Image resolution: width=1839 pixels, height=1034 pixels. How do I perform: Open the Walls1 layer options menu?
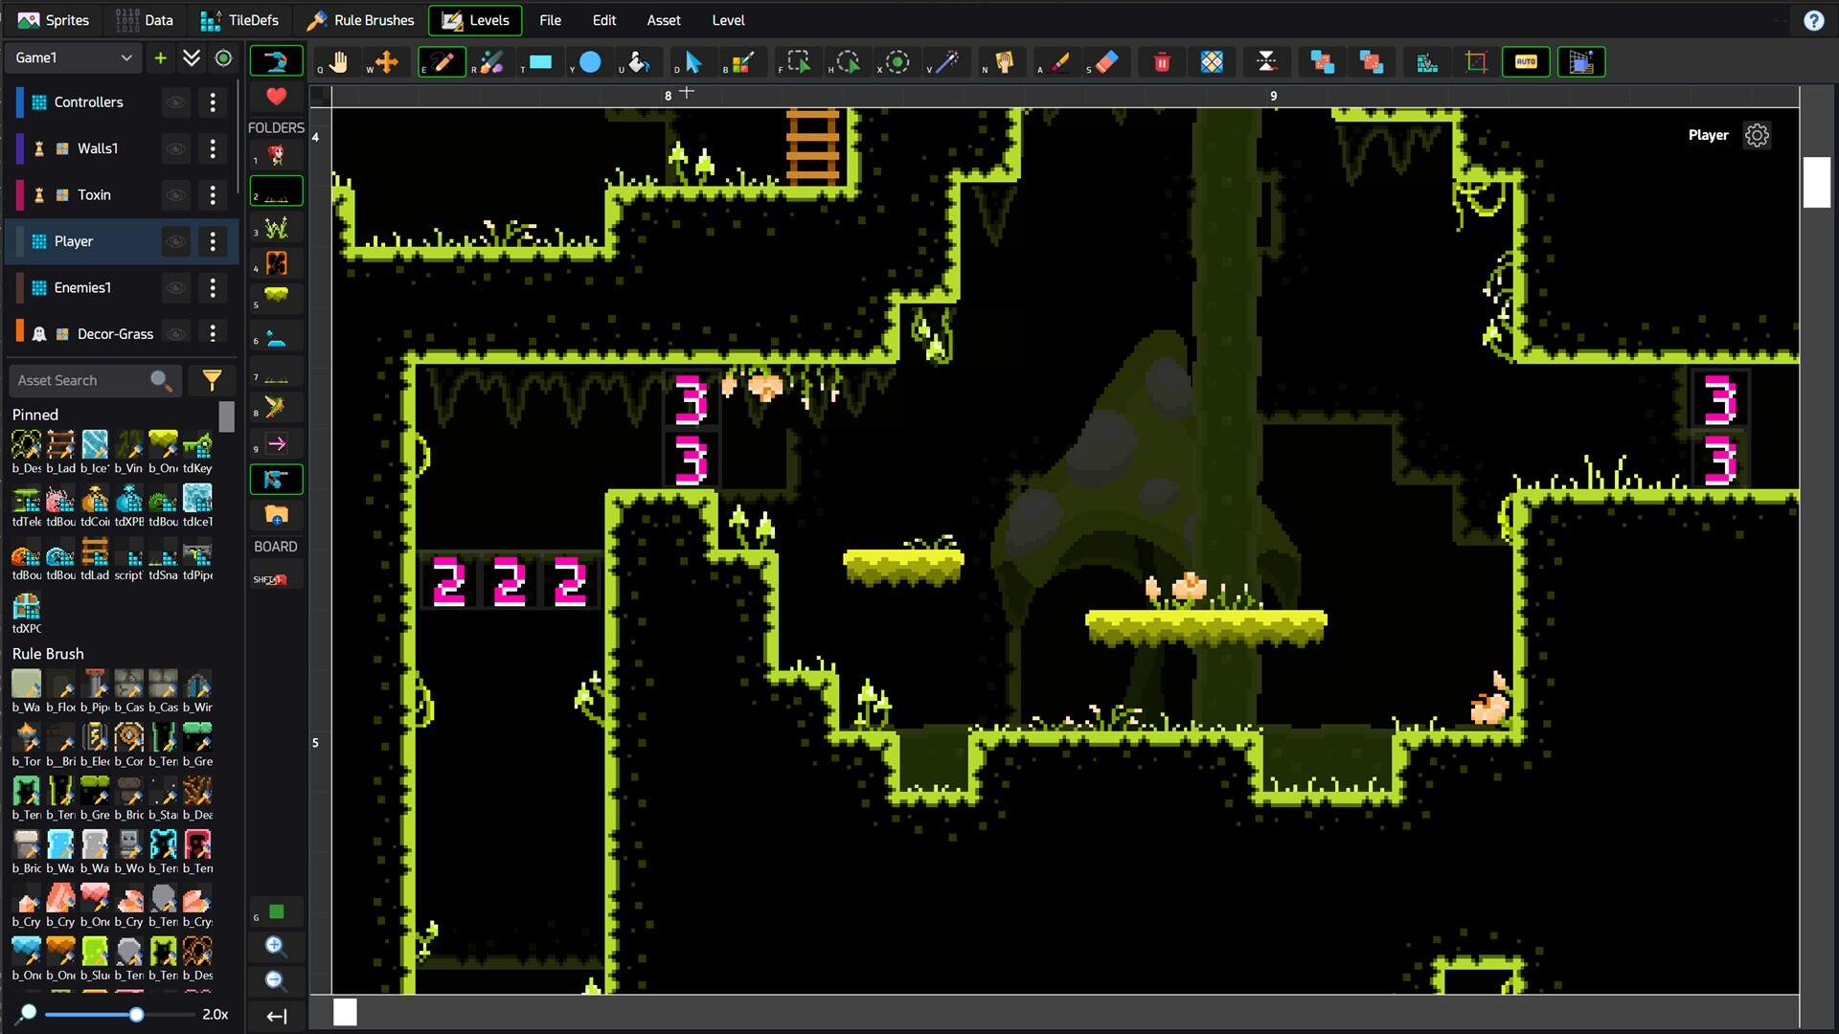click(x=213, y=148)
